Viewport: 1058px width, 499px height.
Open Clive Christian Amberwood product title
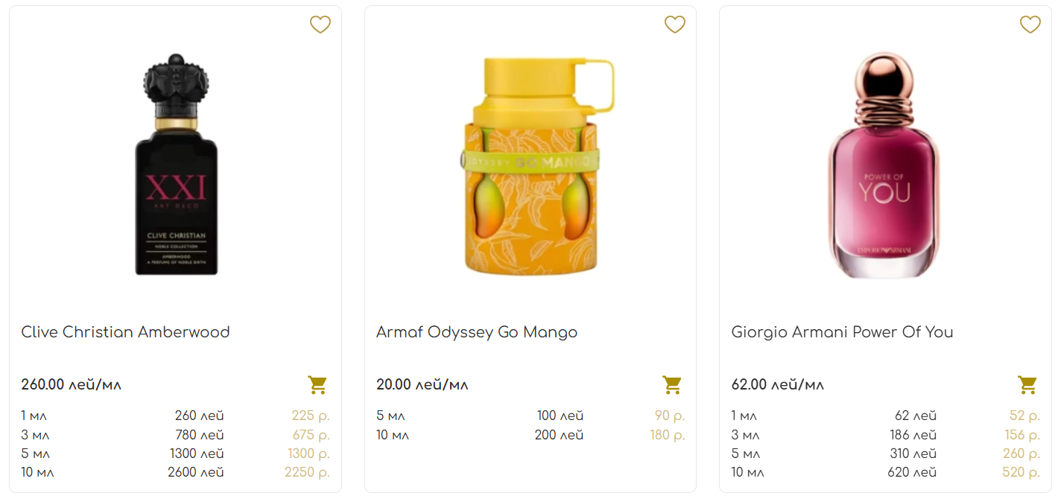coord(125,332)
